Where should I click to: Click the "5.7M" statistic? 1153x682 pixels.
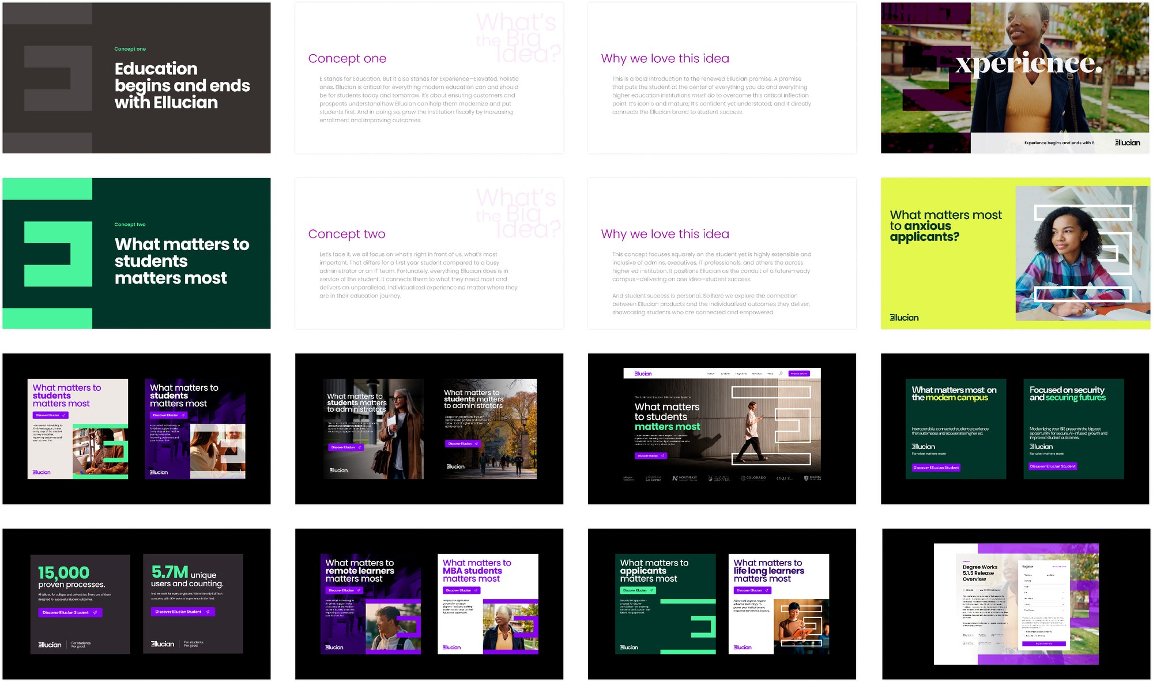click(x=169, y=571)
